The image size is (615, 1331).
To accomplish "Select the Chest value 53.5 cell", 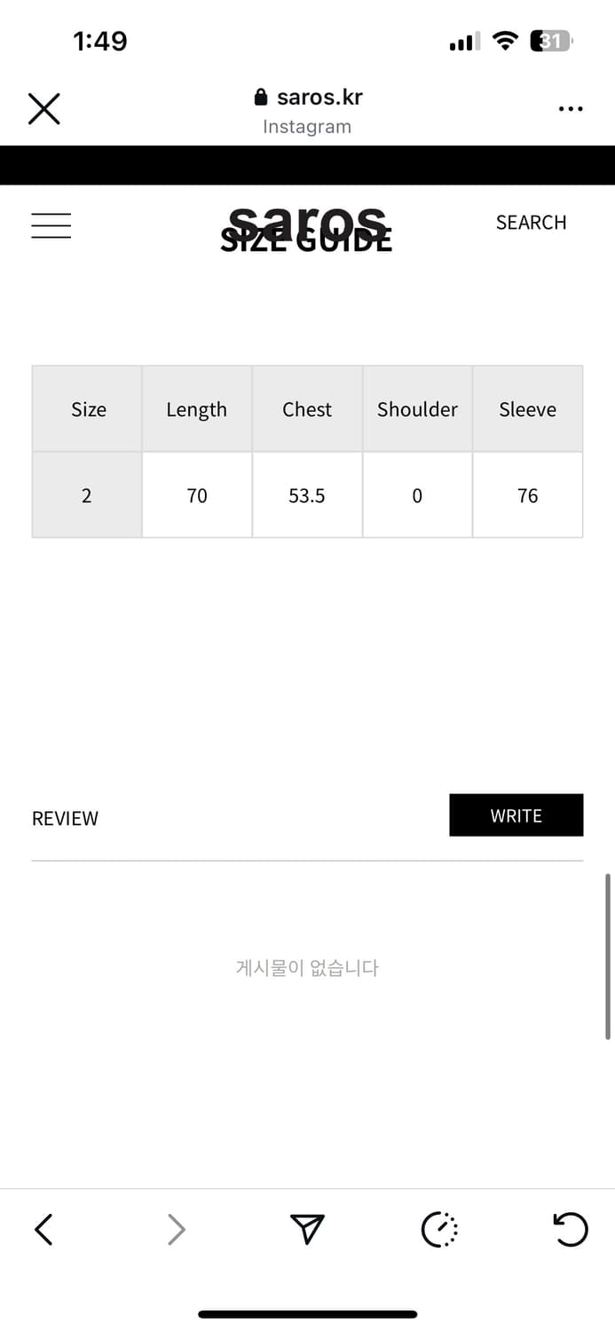I will tap(307, 495).
